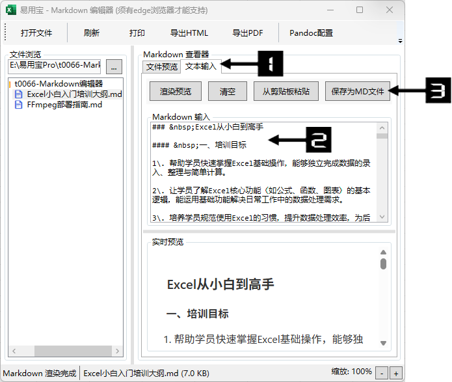Switch to the 文本输入 tab
The height and width of the screenshot is (382, 452).
click(x=200, y=66)
